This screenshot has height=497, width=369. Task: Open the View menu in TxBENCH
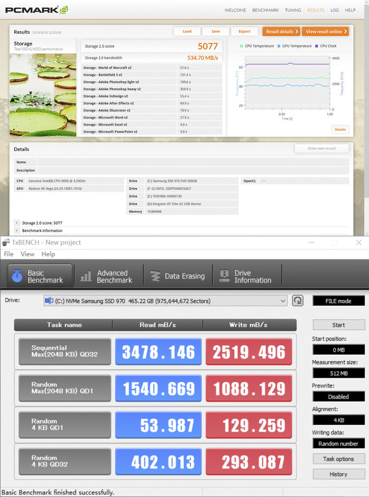27,254
